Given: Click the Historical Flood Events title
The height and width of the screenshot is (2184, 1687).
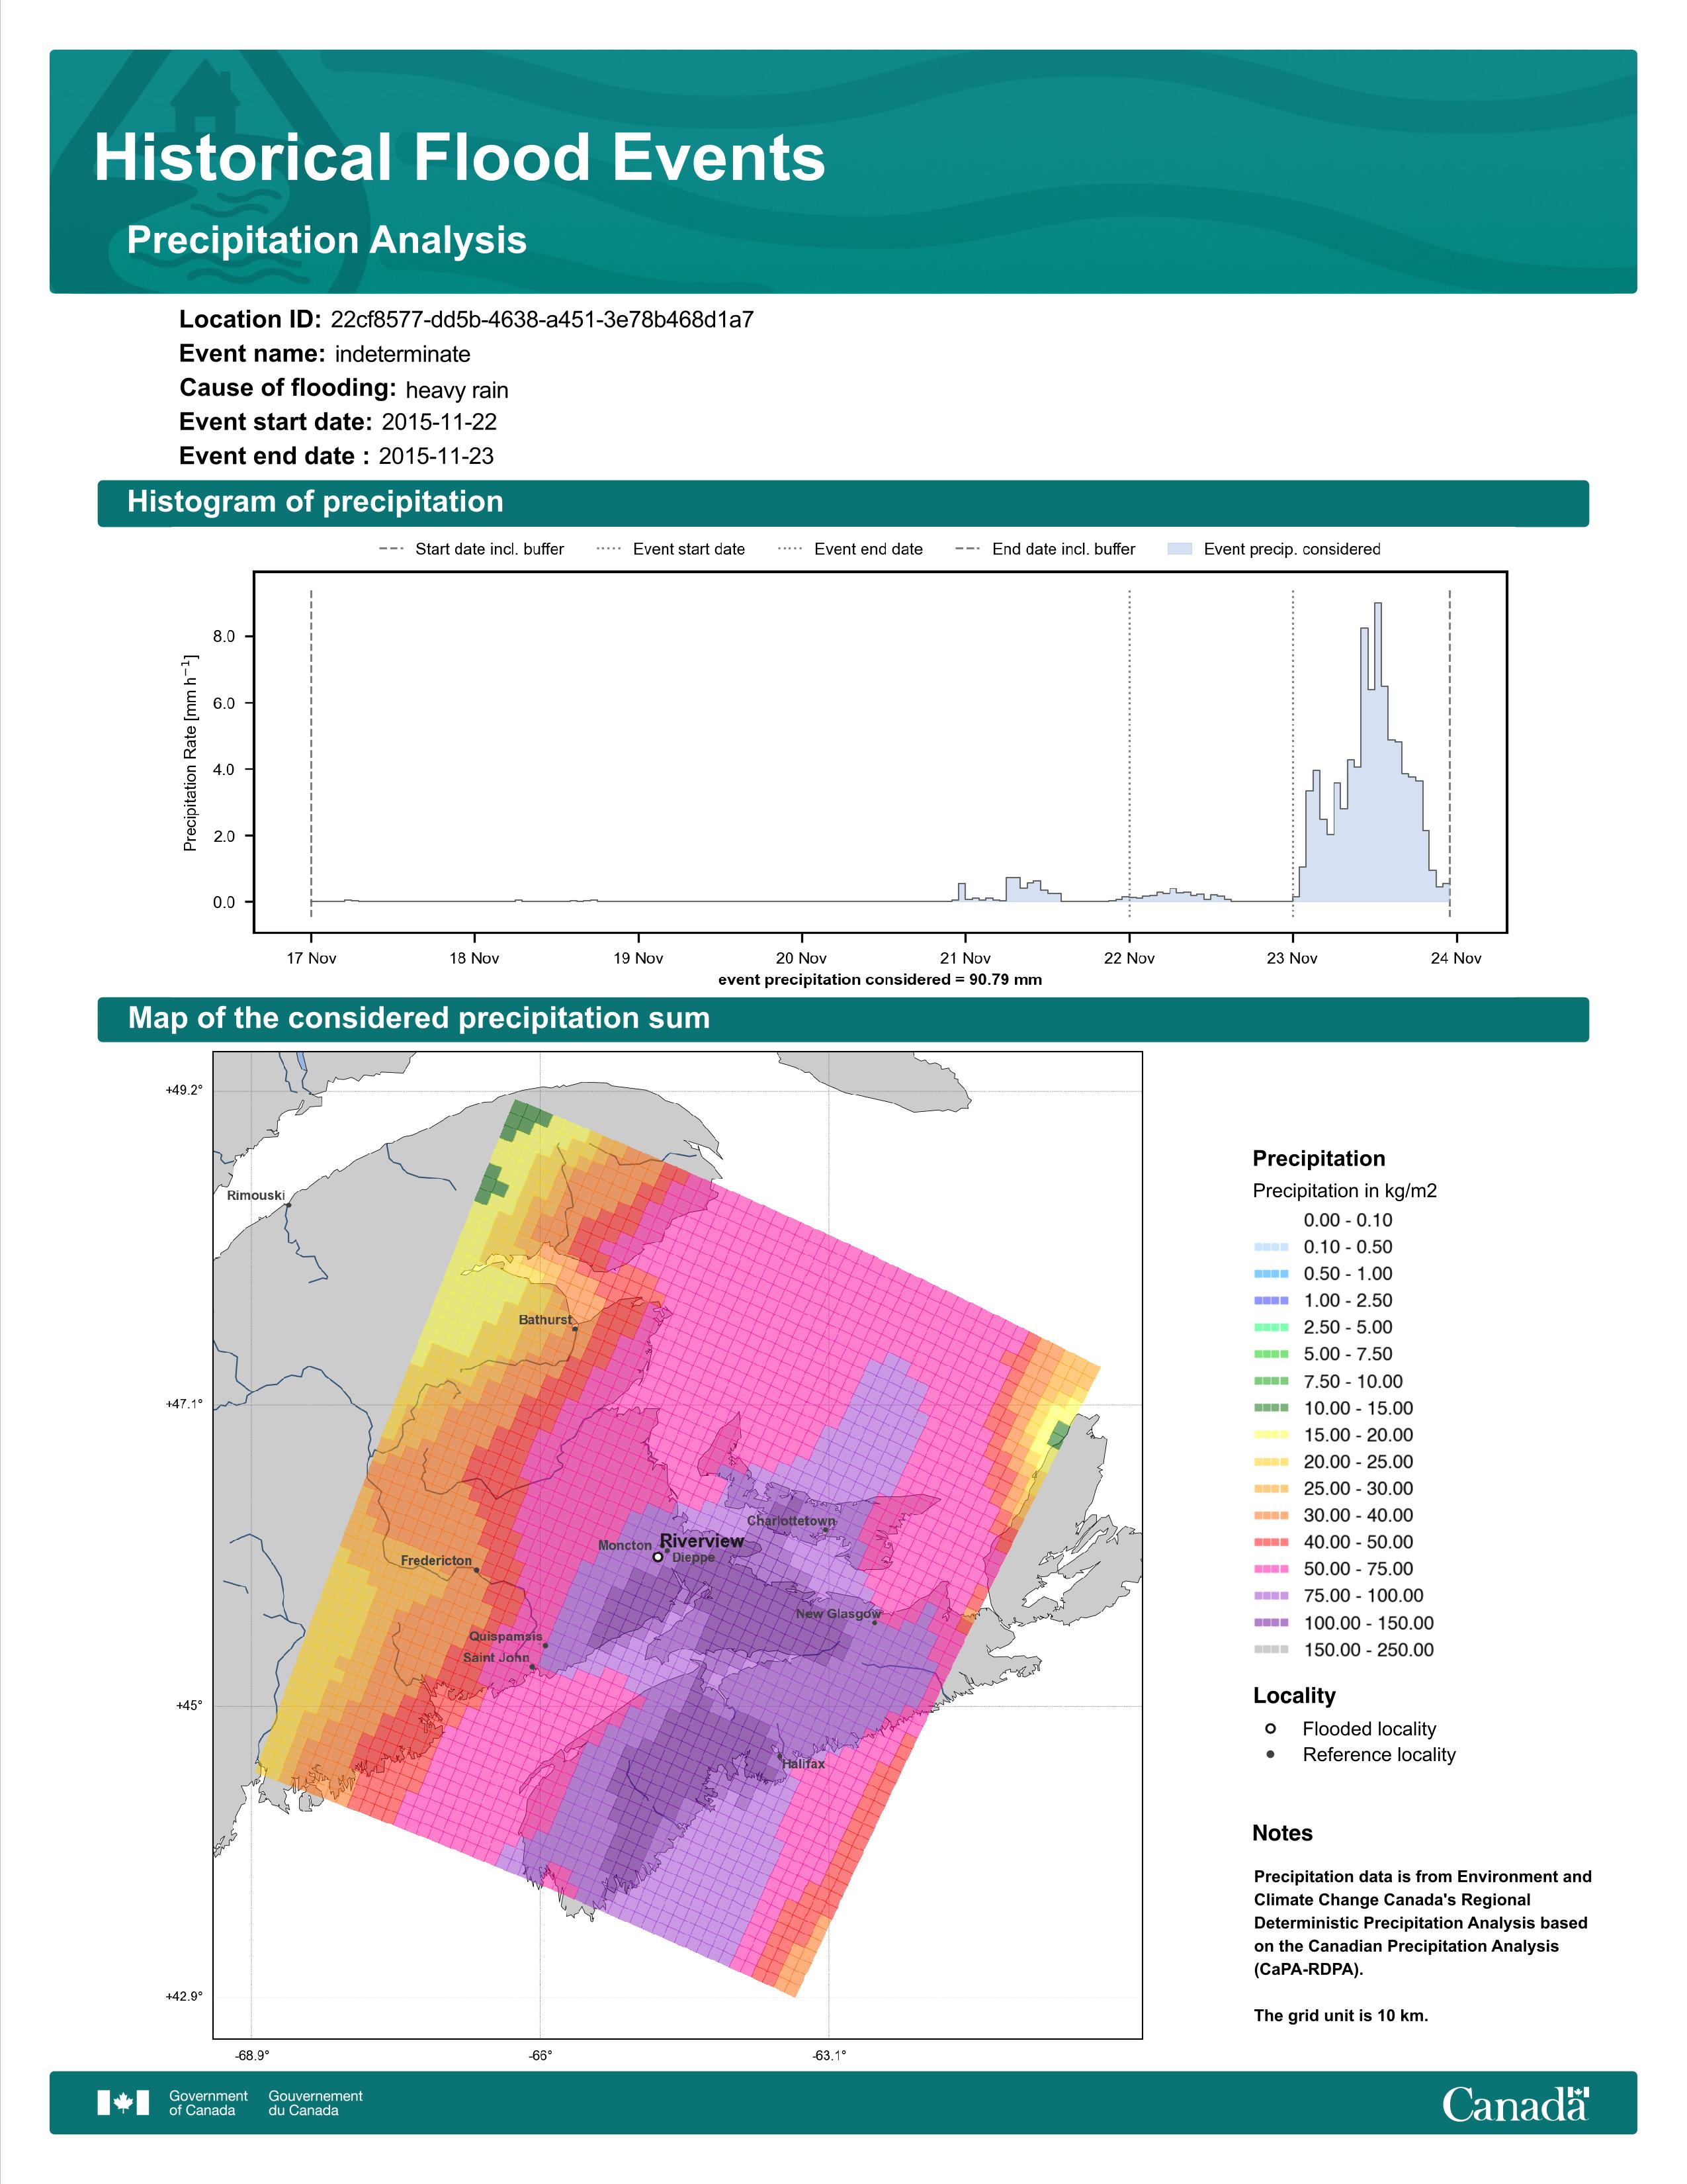Looking at the screenshot, I should pyautogui.click(x=460, y=158).
